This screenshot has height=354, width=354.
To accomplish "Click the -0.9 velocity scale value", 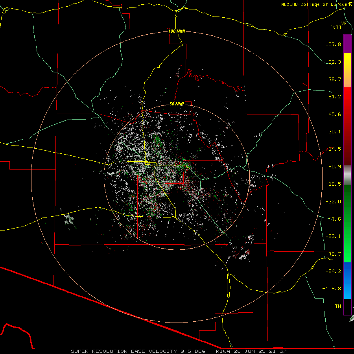I will tap(335, 167).
